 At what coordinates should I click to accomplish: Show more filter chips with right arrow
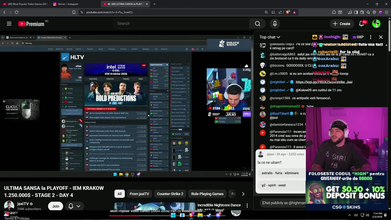pos(243,194)
